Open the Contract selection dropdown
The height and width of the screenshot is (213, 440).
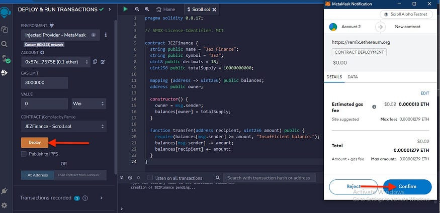64,127
